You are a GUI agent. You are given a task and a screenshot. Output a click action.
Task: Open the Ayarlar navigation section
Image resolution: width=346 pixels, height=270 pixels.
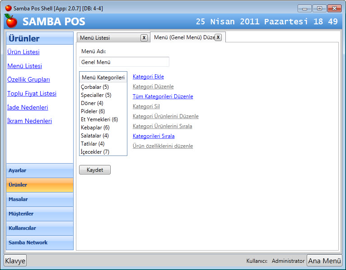[39, 171]
